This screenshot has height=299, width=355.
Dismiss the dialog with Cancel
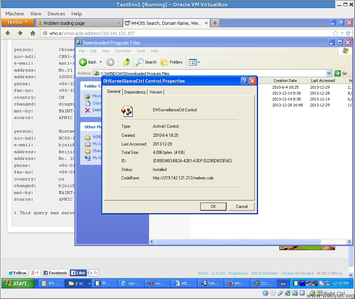pos(242,207)
